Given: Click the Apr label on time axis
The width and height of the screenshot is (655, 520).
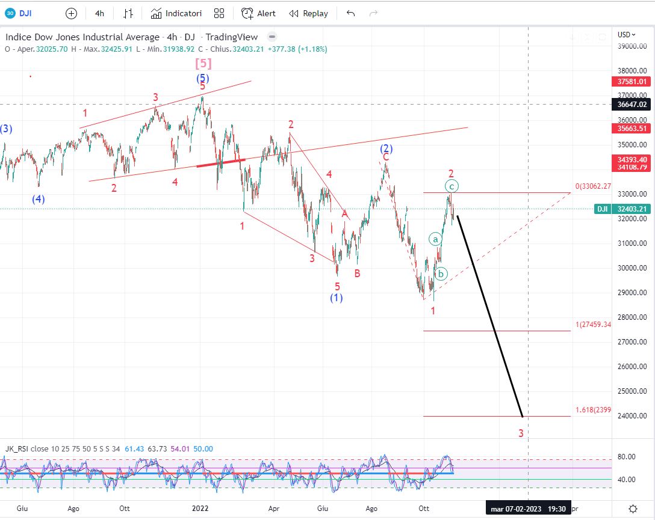Looking at the screenshot, I should point(273,509).
